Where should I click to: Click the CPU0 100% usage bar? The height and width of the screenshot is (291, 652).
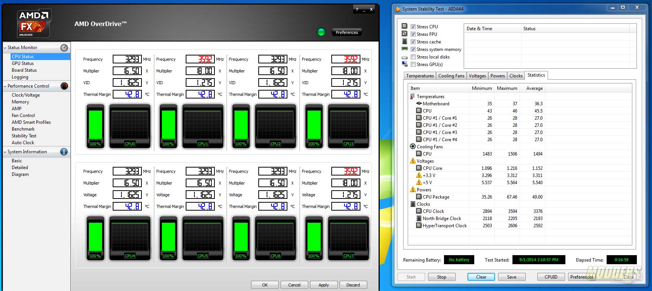click(x=95, y=126)
